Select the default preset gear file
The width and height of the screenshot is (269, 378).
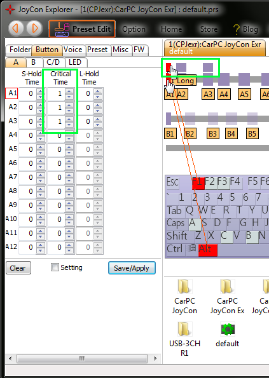(228, 335)
